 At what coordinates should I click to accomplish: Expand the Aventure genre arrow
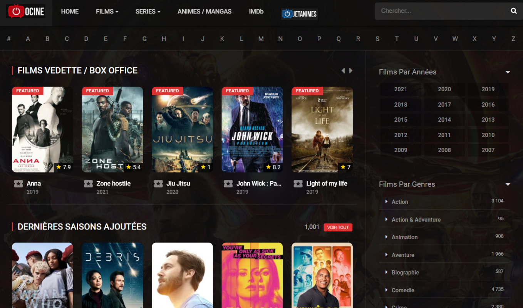pyautogui.click(x=386, y=254)
